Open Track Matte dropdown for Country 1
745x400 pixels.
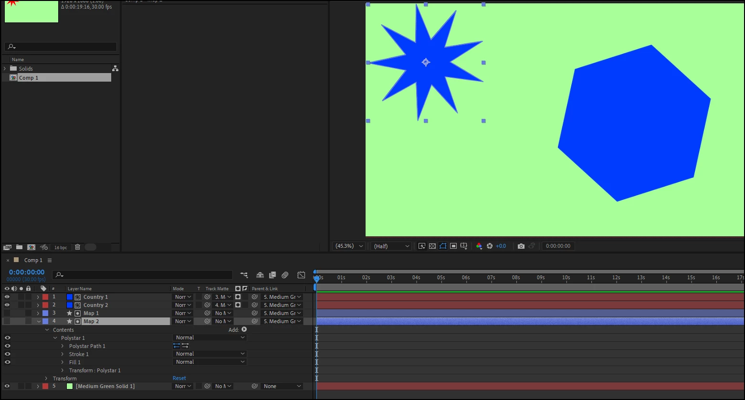[x=222, y=297]
